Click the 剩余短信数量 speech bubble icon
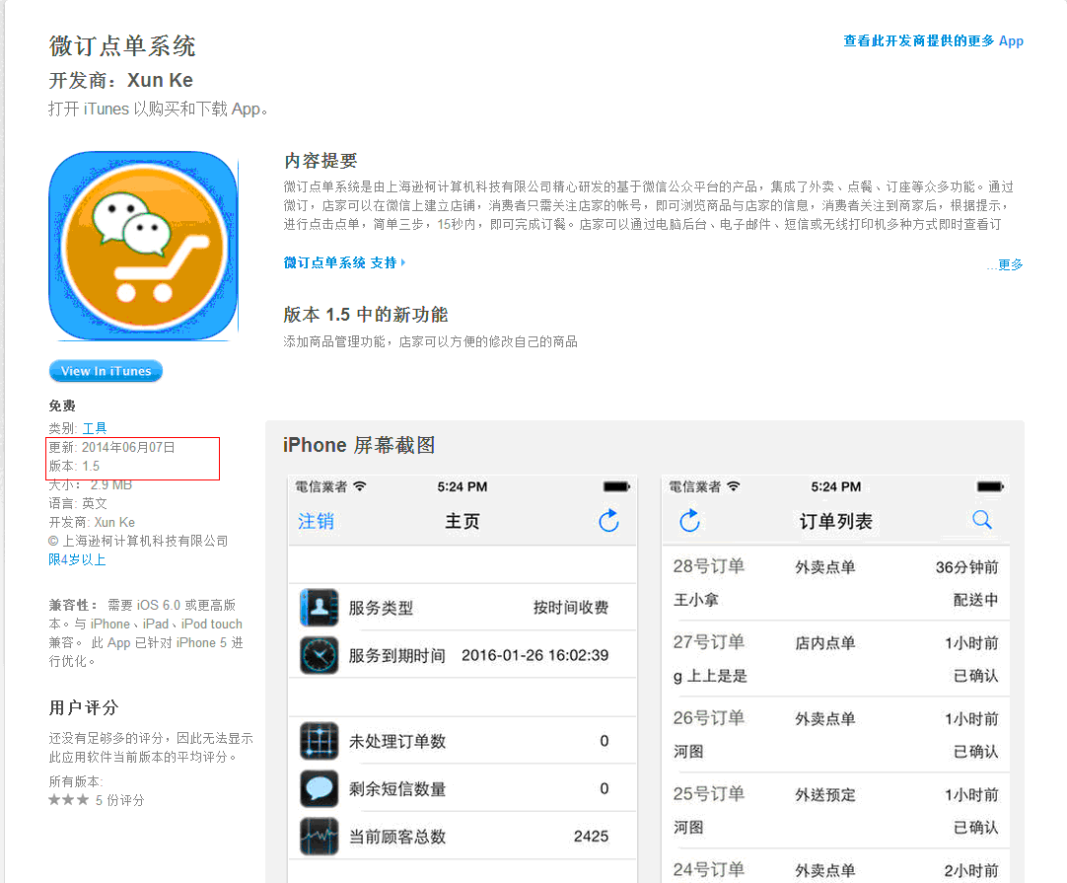The height and width of the screenshot is (883, 1067). [x=320, y=788]
